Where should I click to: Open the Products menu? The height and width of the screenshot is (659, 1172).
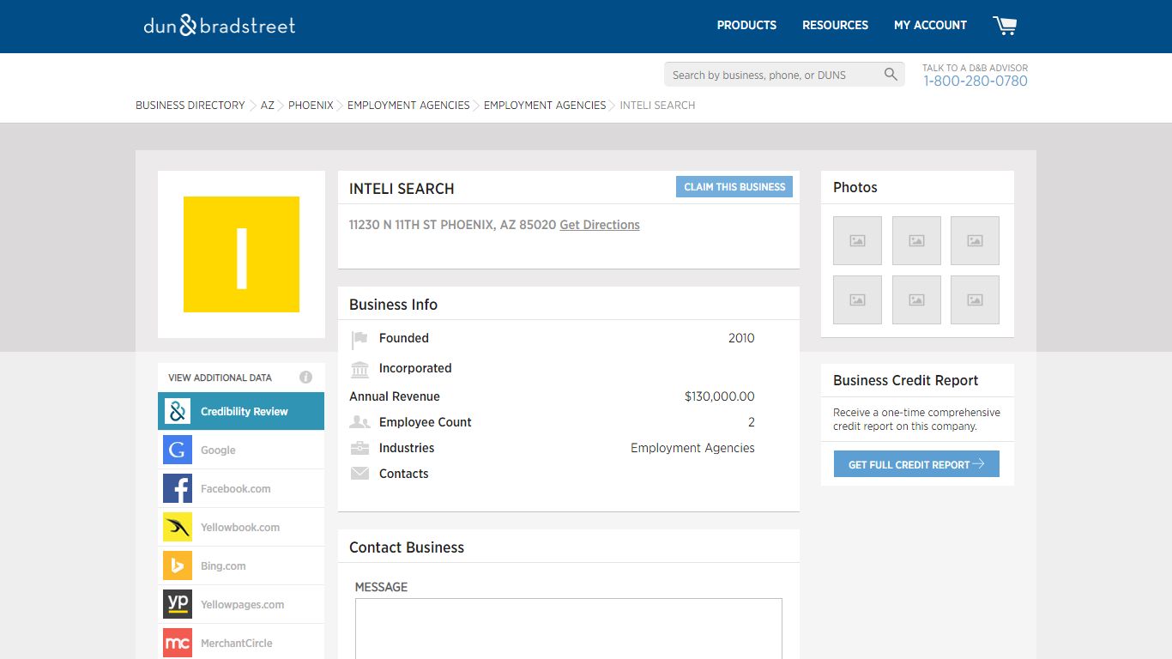(746, 26)
